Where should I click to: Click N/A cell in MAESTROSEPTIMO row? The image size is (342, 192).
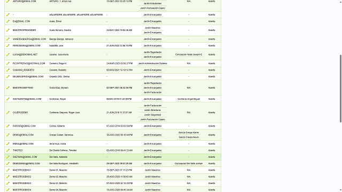click(189, 87)
